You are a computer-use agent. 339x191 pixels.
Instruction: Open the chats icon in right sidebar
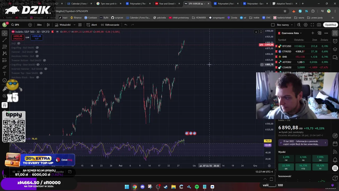[335, 57]
